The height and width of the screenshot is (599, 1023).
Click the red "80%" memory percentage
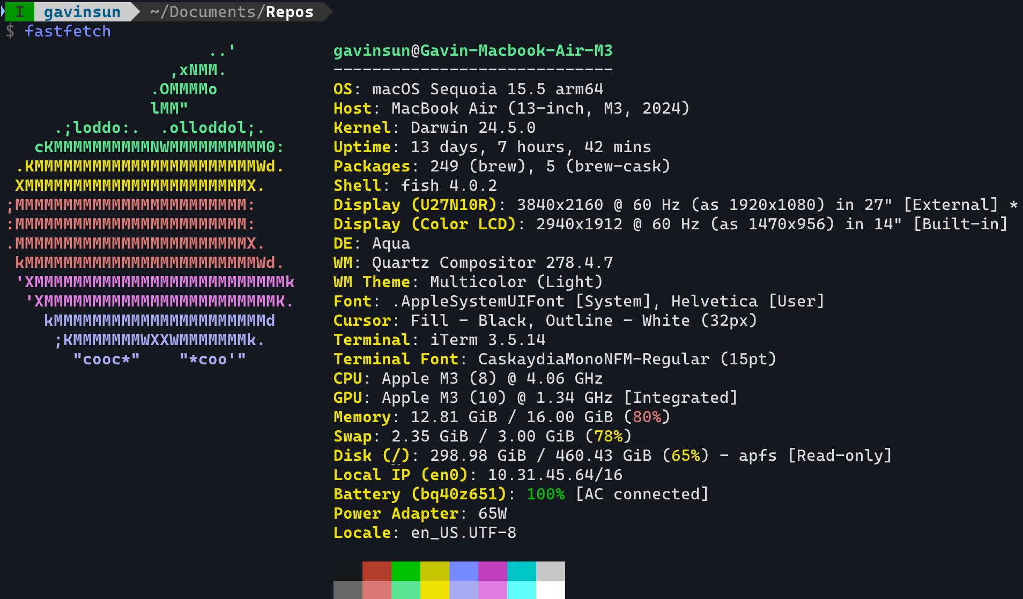pos(647,417)
